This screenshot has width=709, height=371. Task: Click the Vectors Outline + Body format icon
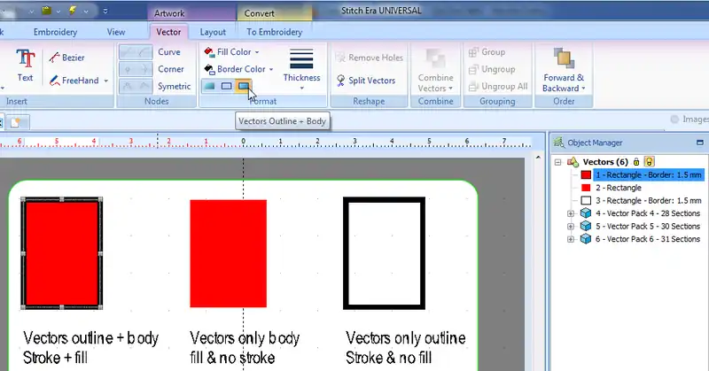point(243,86)
